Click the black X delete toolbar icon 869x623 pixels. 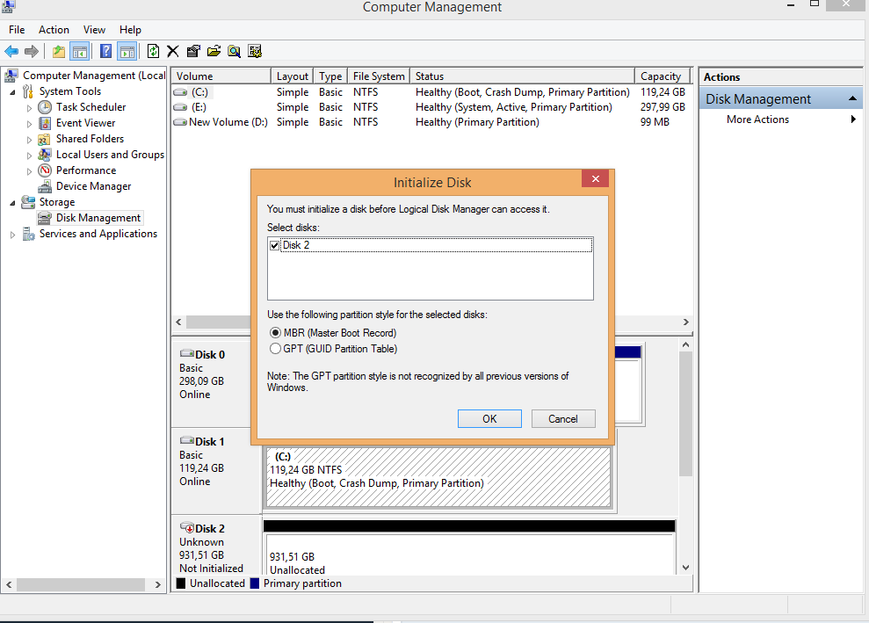(x=173, y=52)
